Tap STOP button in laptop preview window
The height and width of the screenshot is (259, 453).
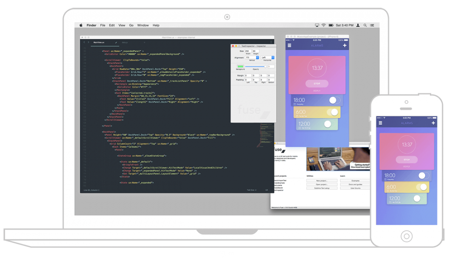click(x=317, y=84)
